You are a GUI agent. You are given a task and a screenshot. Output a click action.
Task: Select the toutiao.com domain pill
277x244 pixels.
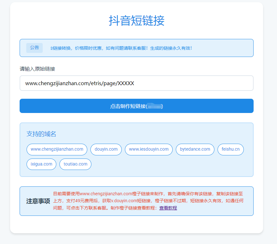coord(75,164)
